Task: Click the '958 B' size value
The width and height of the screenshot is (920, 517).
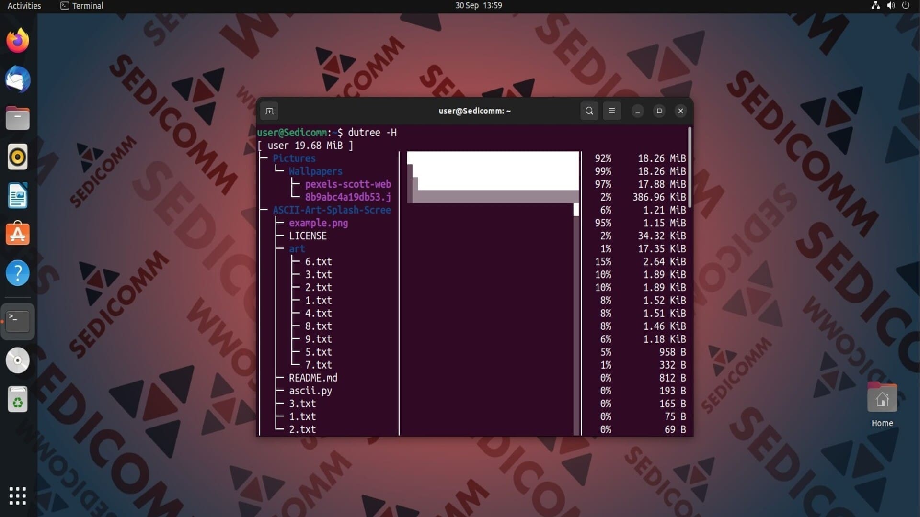Action: tap(672, 352)
